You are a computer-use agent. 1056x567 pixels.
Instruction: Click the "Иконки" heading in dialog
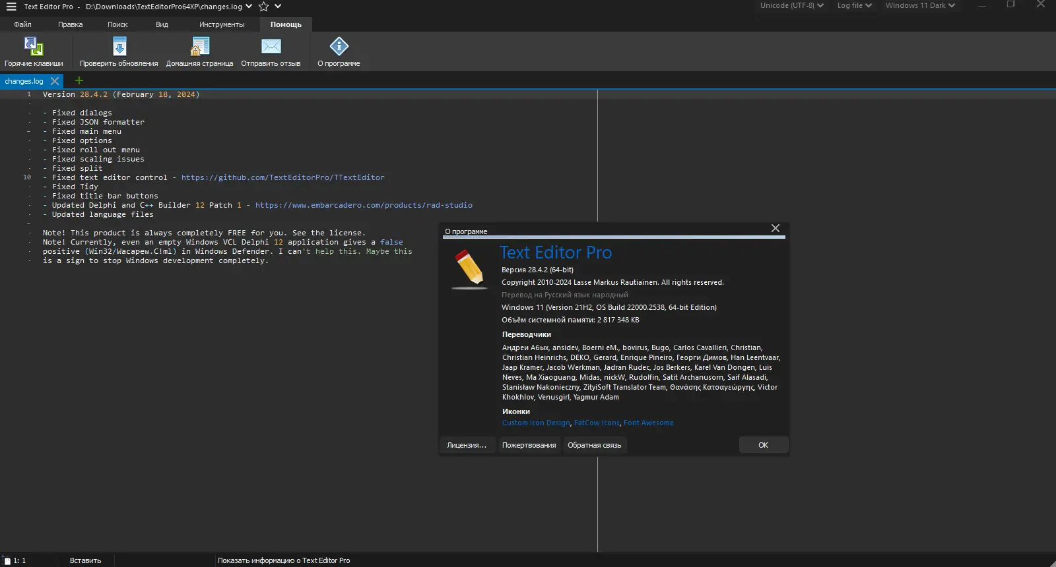click(x=516, y=411)
